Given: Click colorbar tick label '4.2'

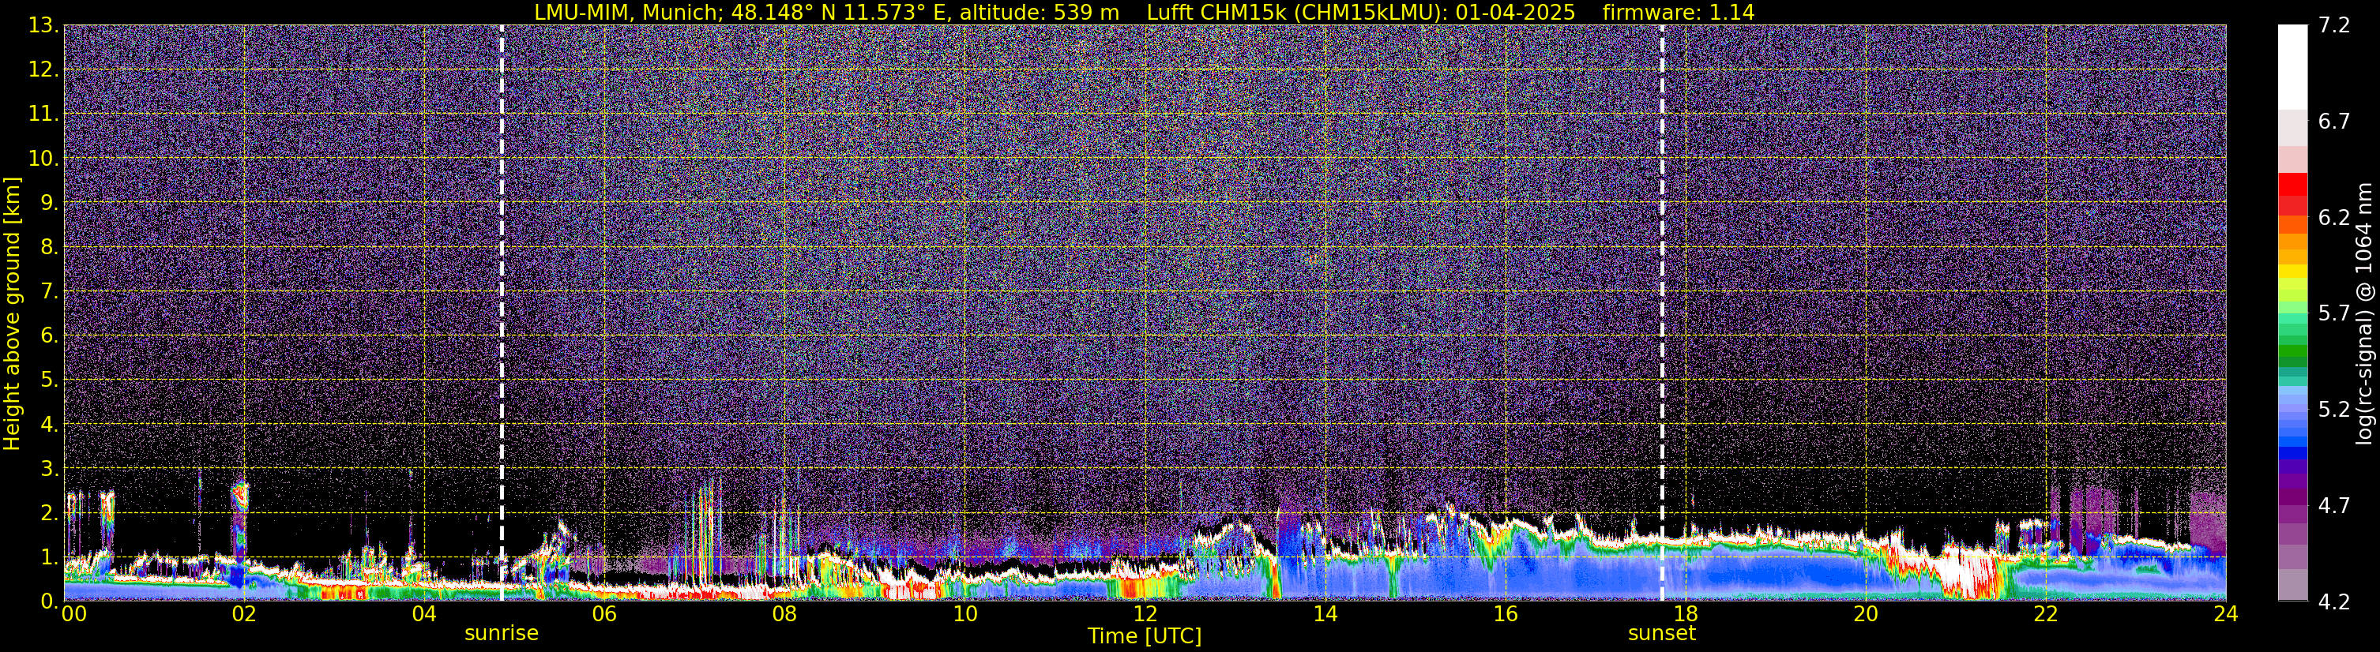Looking at the screenshot, I should point(2334,602).
